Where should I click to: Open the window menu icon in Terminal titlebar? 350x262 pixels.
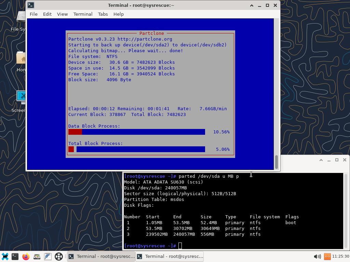pos(31,5)
